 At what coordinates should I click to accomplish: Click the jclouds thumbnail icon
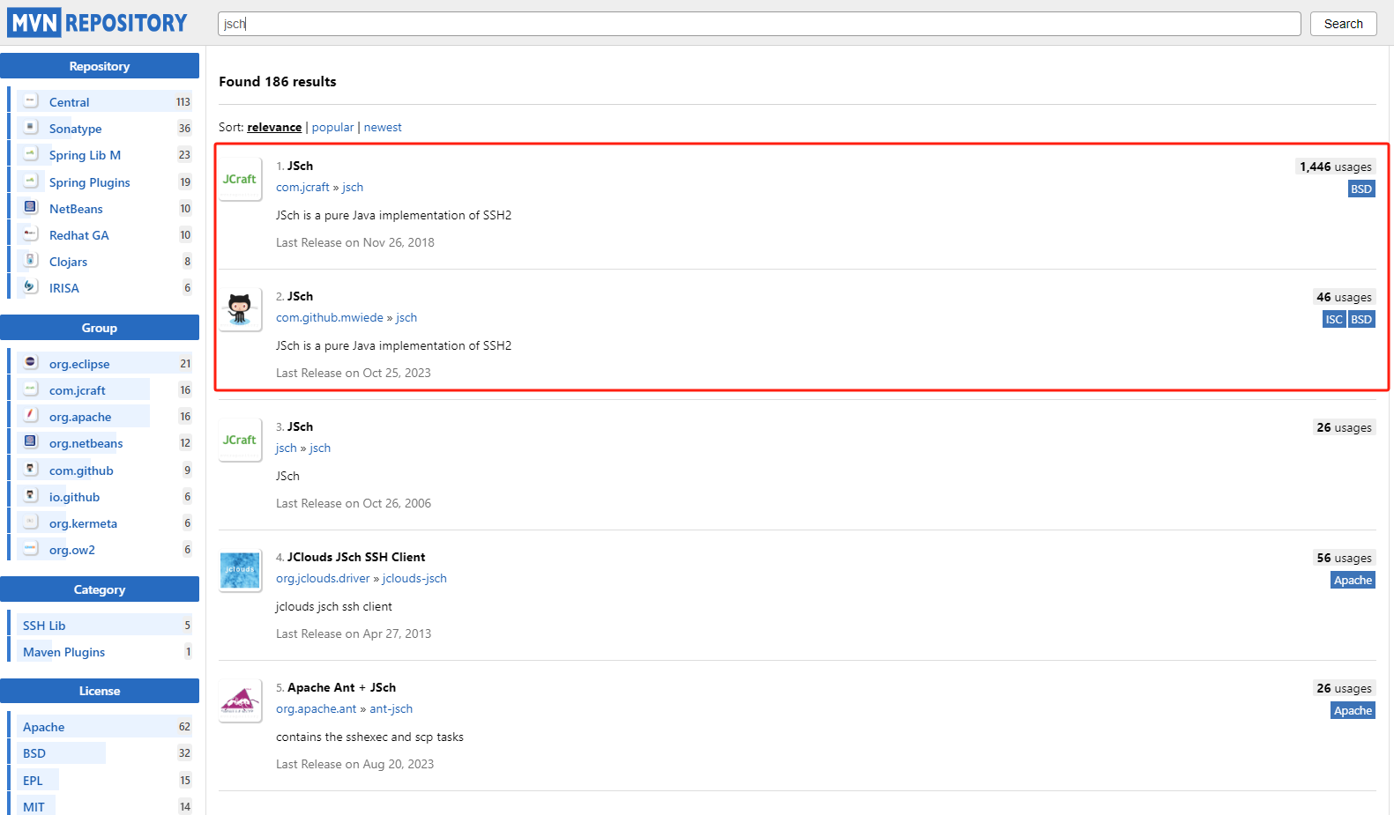pos(240,570)
